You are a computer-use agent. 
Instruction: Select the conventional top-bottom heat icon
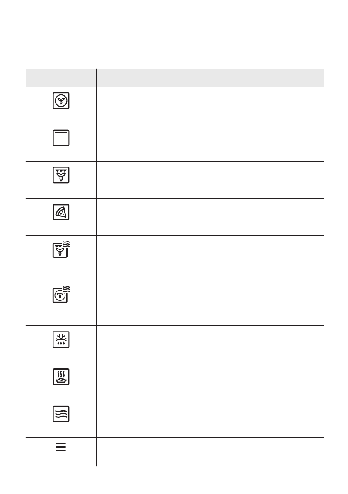pyautogui.click(x=61, y=138)
